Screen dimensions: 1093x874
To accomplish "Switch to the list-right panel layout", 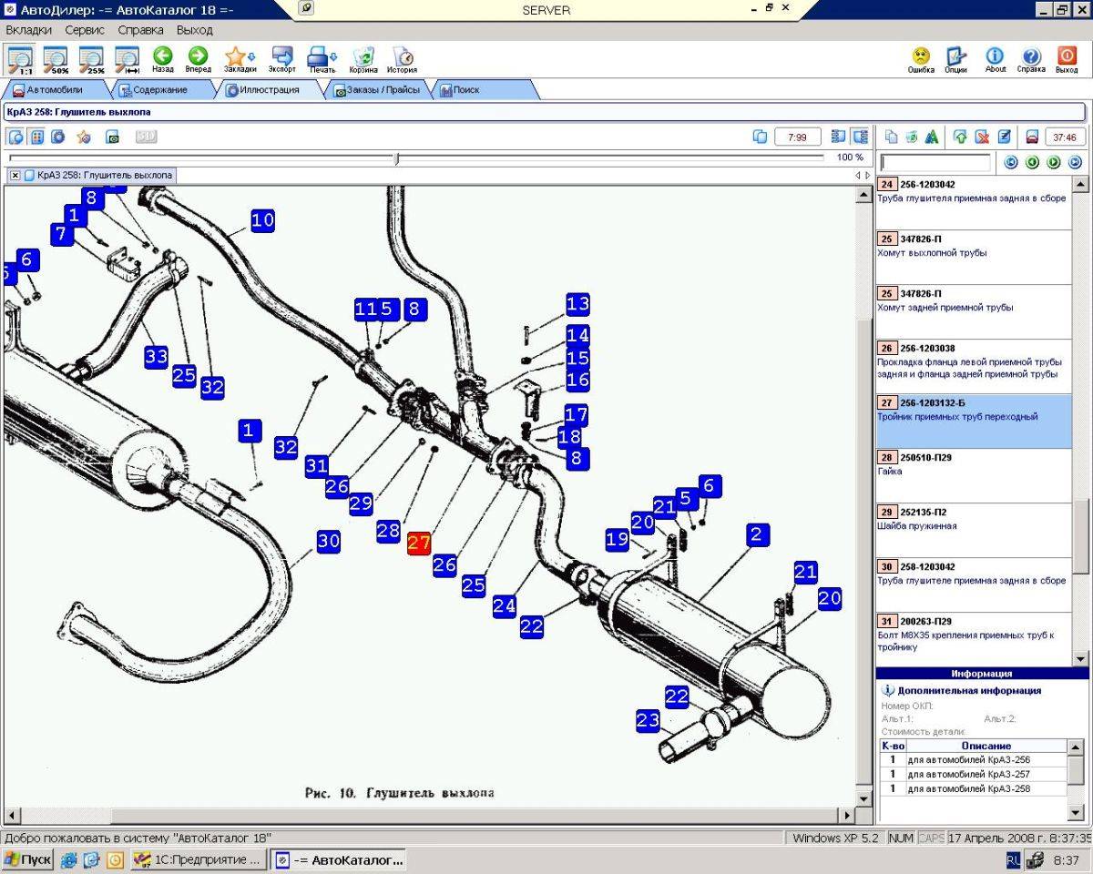I will [860, 137].
